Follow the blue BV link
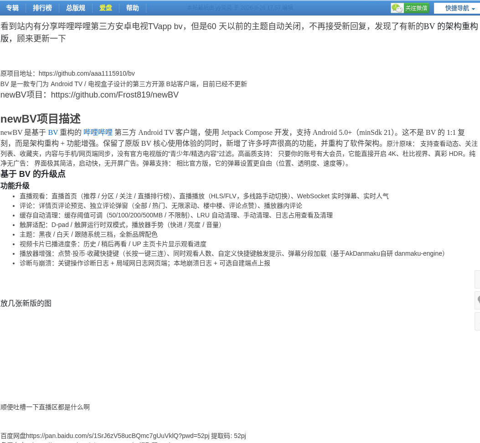 click(x=53, y=133)
